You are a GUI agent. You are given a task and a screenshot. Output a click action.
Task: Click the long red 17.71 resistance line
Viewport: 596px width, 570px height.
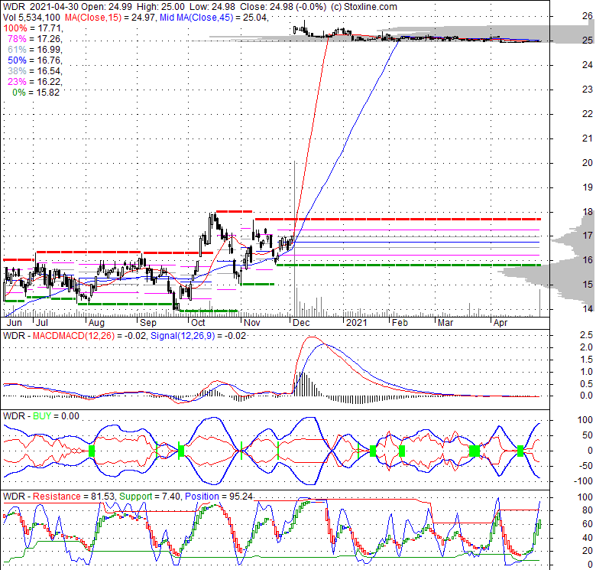click(397, 219)
